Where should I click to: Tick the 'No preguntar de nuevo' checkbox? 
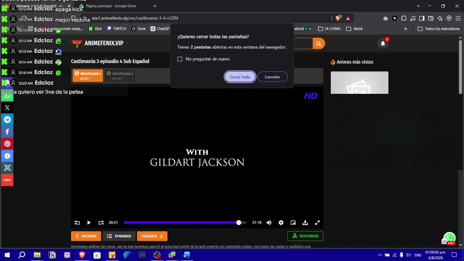(x=180, y=59)
